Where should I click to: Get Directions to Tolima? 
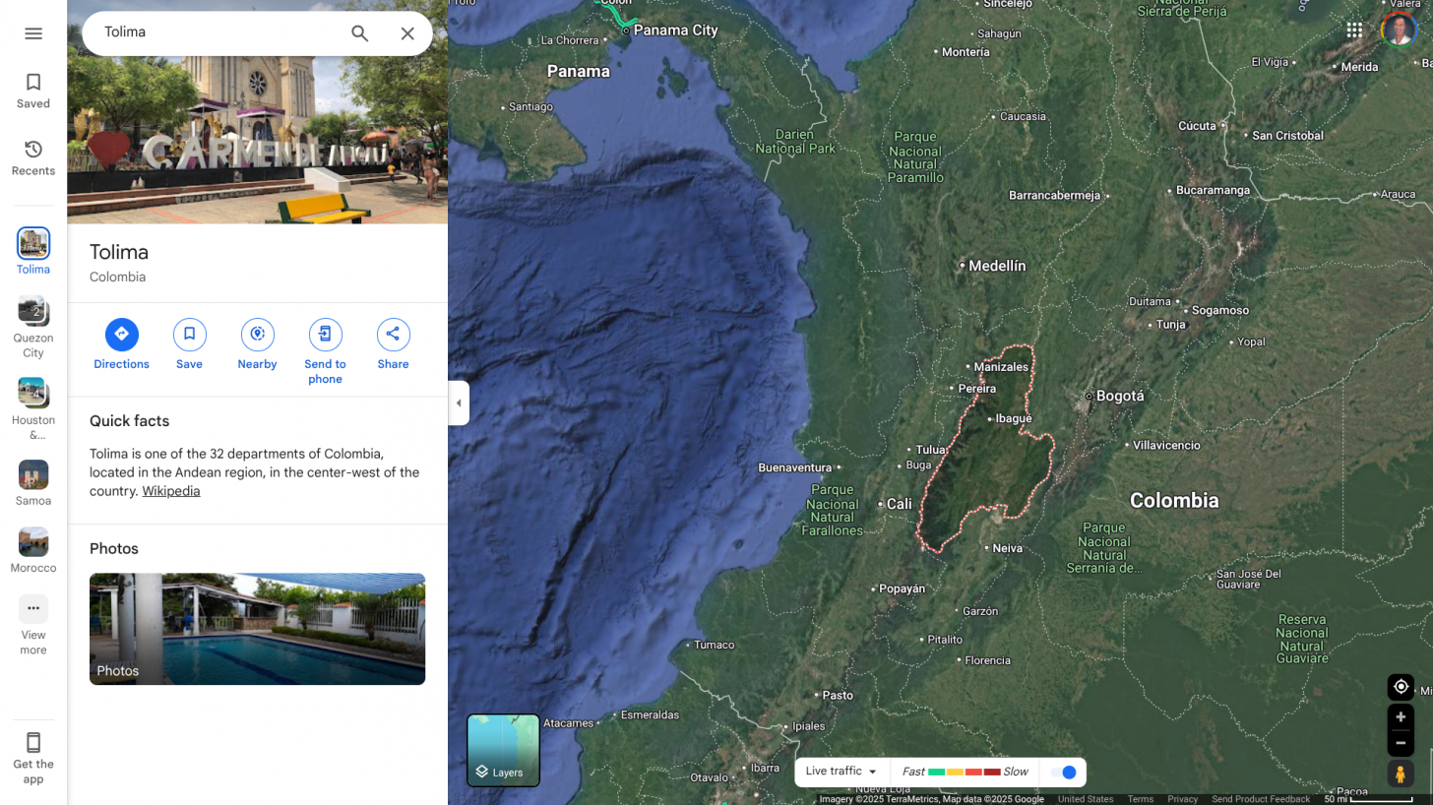tap(122, 336)
